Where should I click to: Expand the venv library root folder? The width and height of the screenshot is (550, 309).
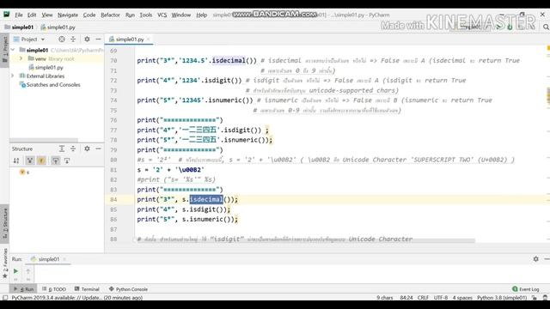21,58
